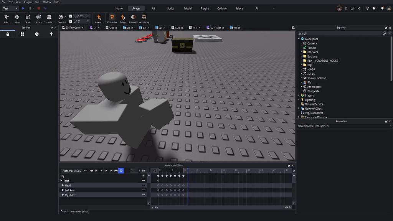Expand the Ammo Box model
Screen dimensions: 393x221
(301, 86)
